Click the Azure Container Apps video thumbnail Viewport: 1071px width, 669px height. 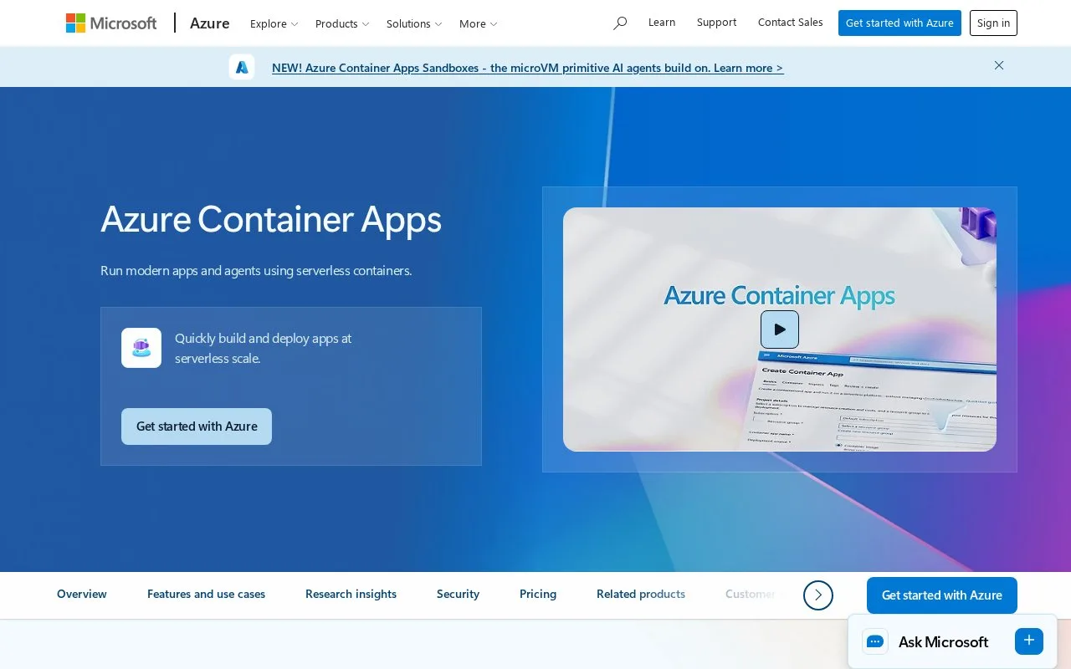click(x=780, y=329)
